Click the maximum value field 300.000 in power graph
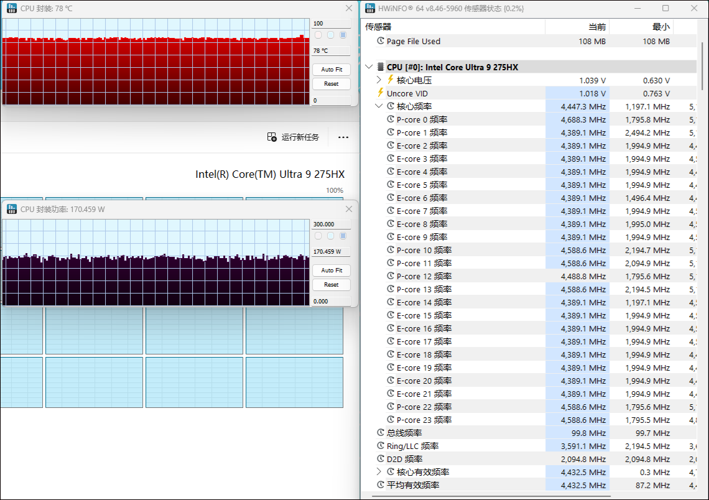This screenshot has width=709, height=500. [x=331, y=225]
